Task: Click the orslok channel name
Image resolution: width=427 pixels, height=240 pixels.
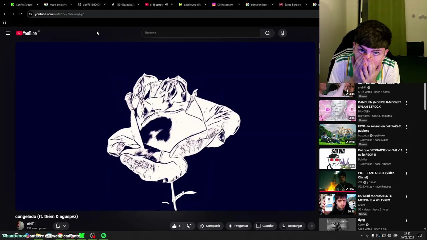Action: click(x=362, y=205)
